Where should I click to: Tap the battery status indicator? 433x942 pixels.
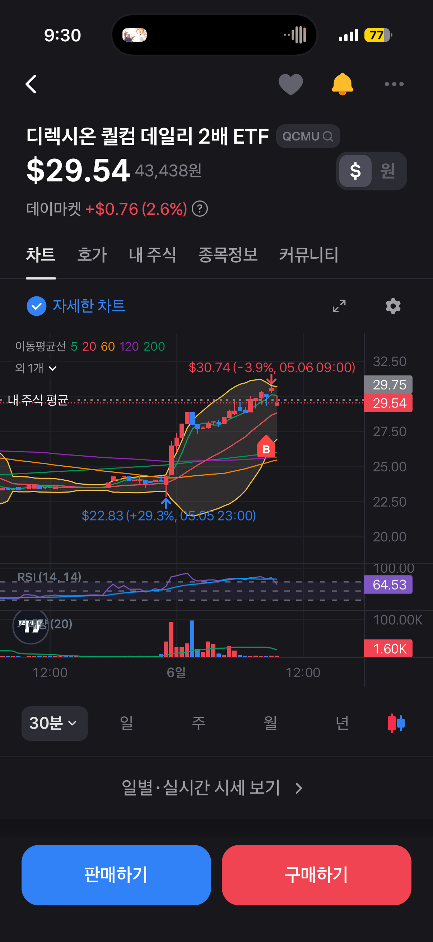[x=378, y=35]
